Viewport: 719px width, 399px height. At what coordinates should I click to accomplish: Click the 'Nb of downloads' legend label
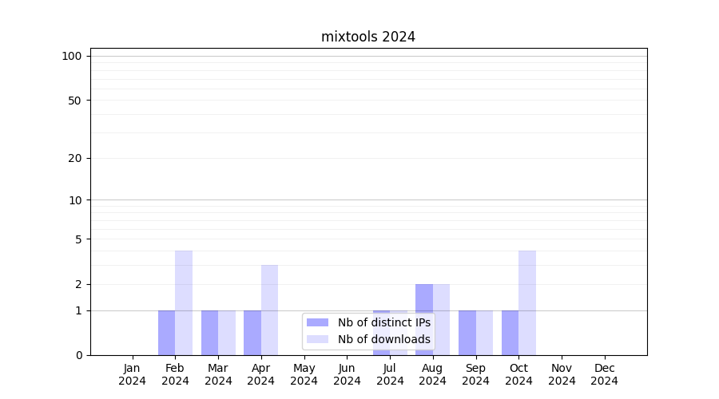click(x=383, y=339)
